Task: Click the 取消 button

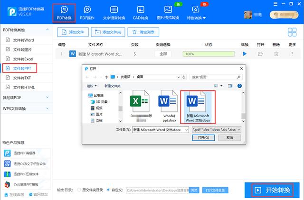Action: click(229, 138)
